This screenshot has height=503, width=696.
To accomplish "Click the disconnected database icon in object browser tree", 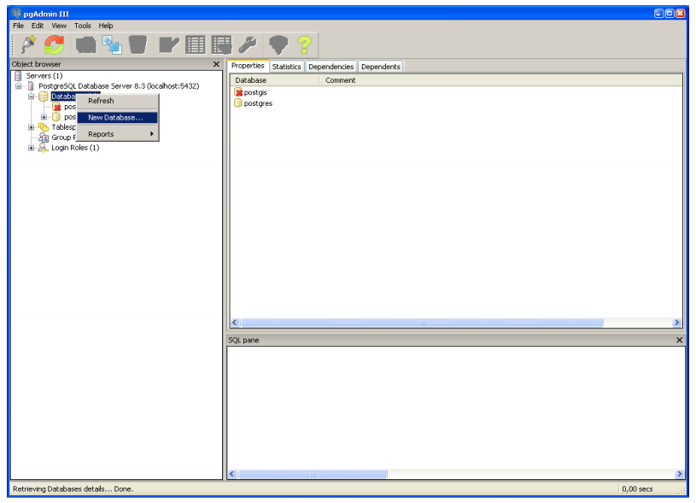I will pyautogui.click(x=56, y=107).
